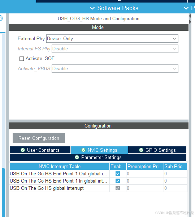The image size is (195, 217).
Task: Click the green check icon on GPIO Settings
Action: click(x=141, y=150)
